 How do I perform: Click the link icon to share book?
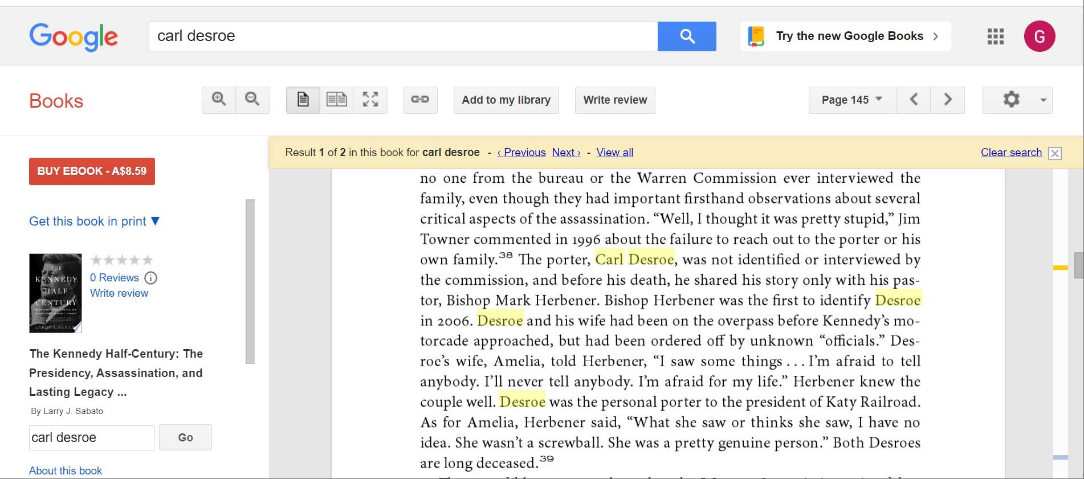coord(420,100)
